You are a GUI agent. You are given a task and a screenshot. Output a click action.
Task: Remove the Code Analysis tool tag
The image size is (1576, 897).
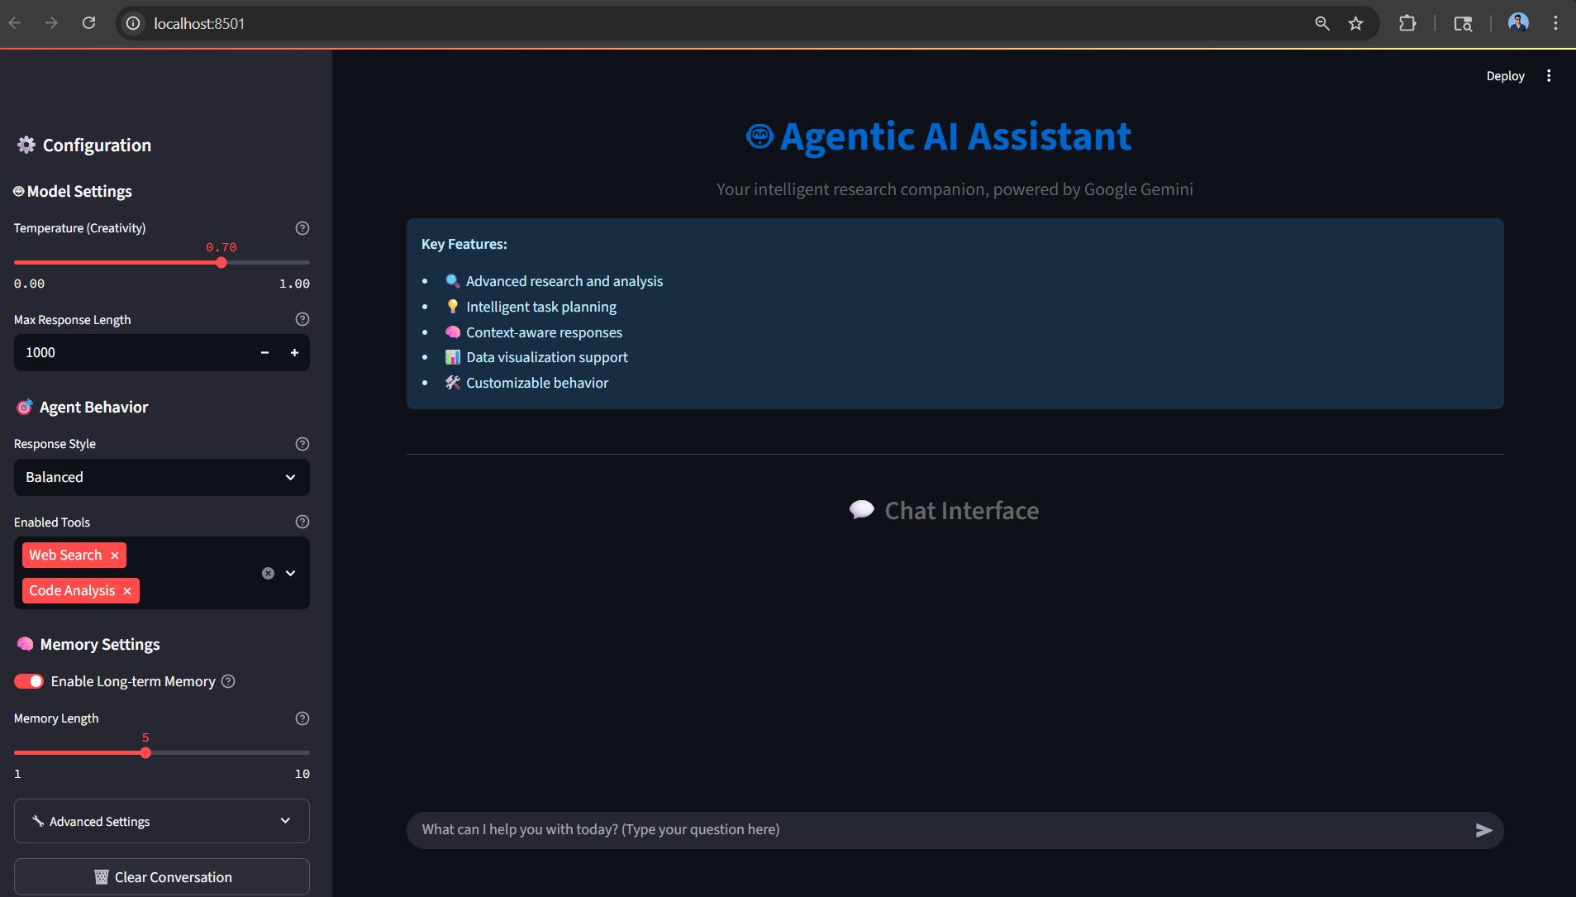126,590
